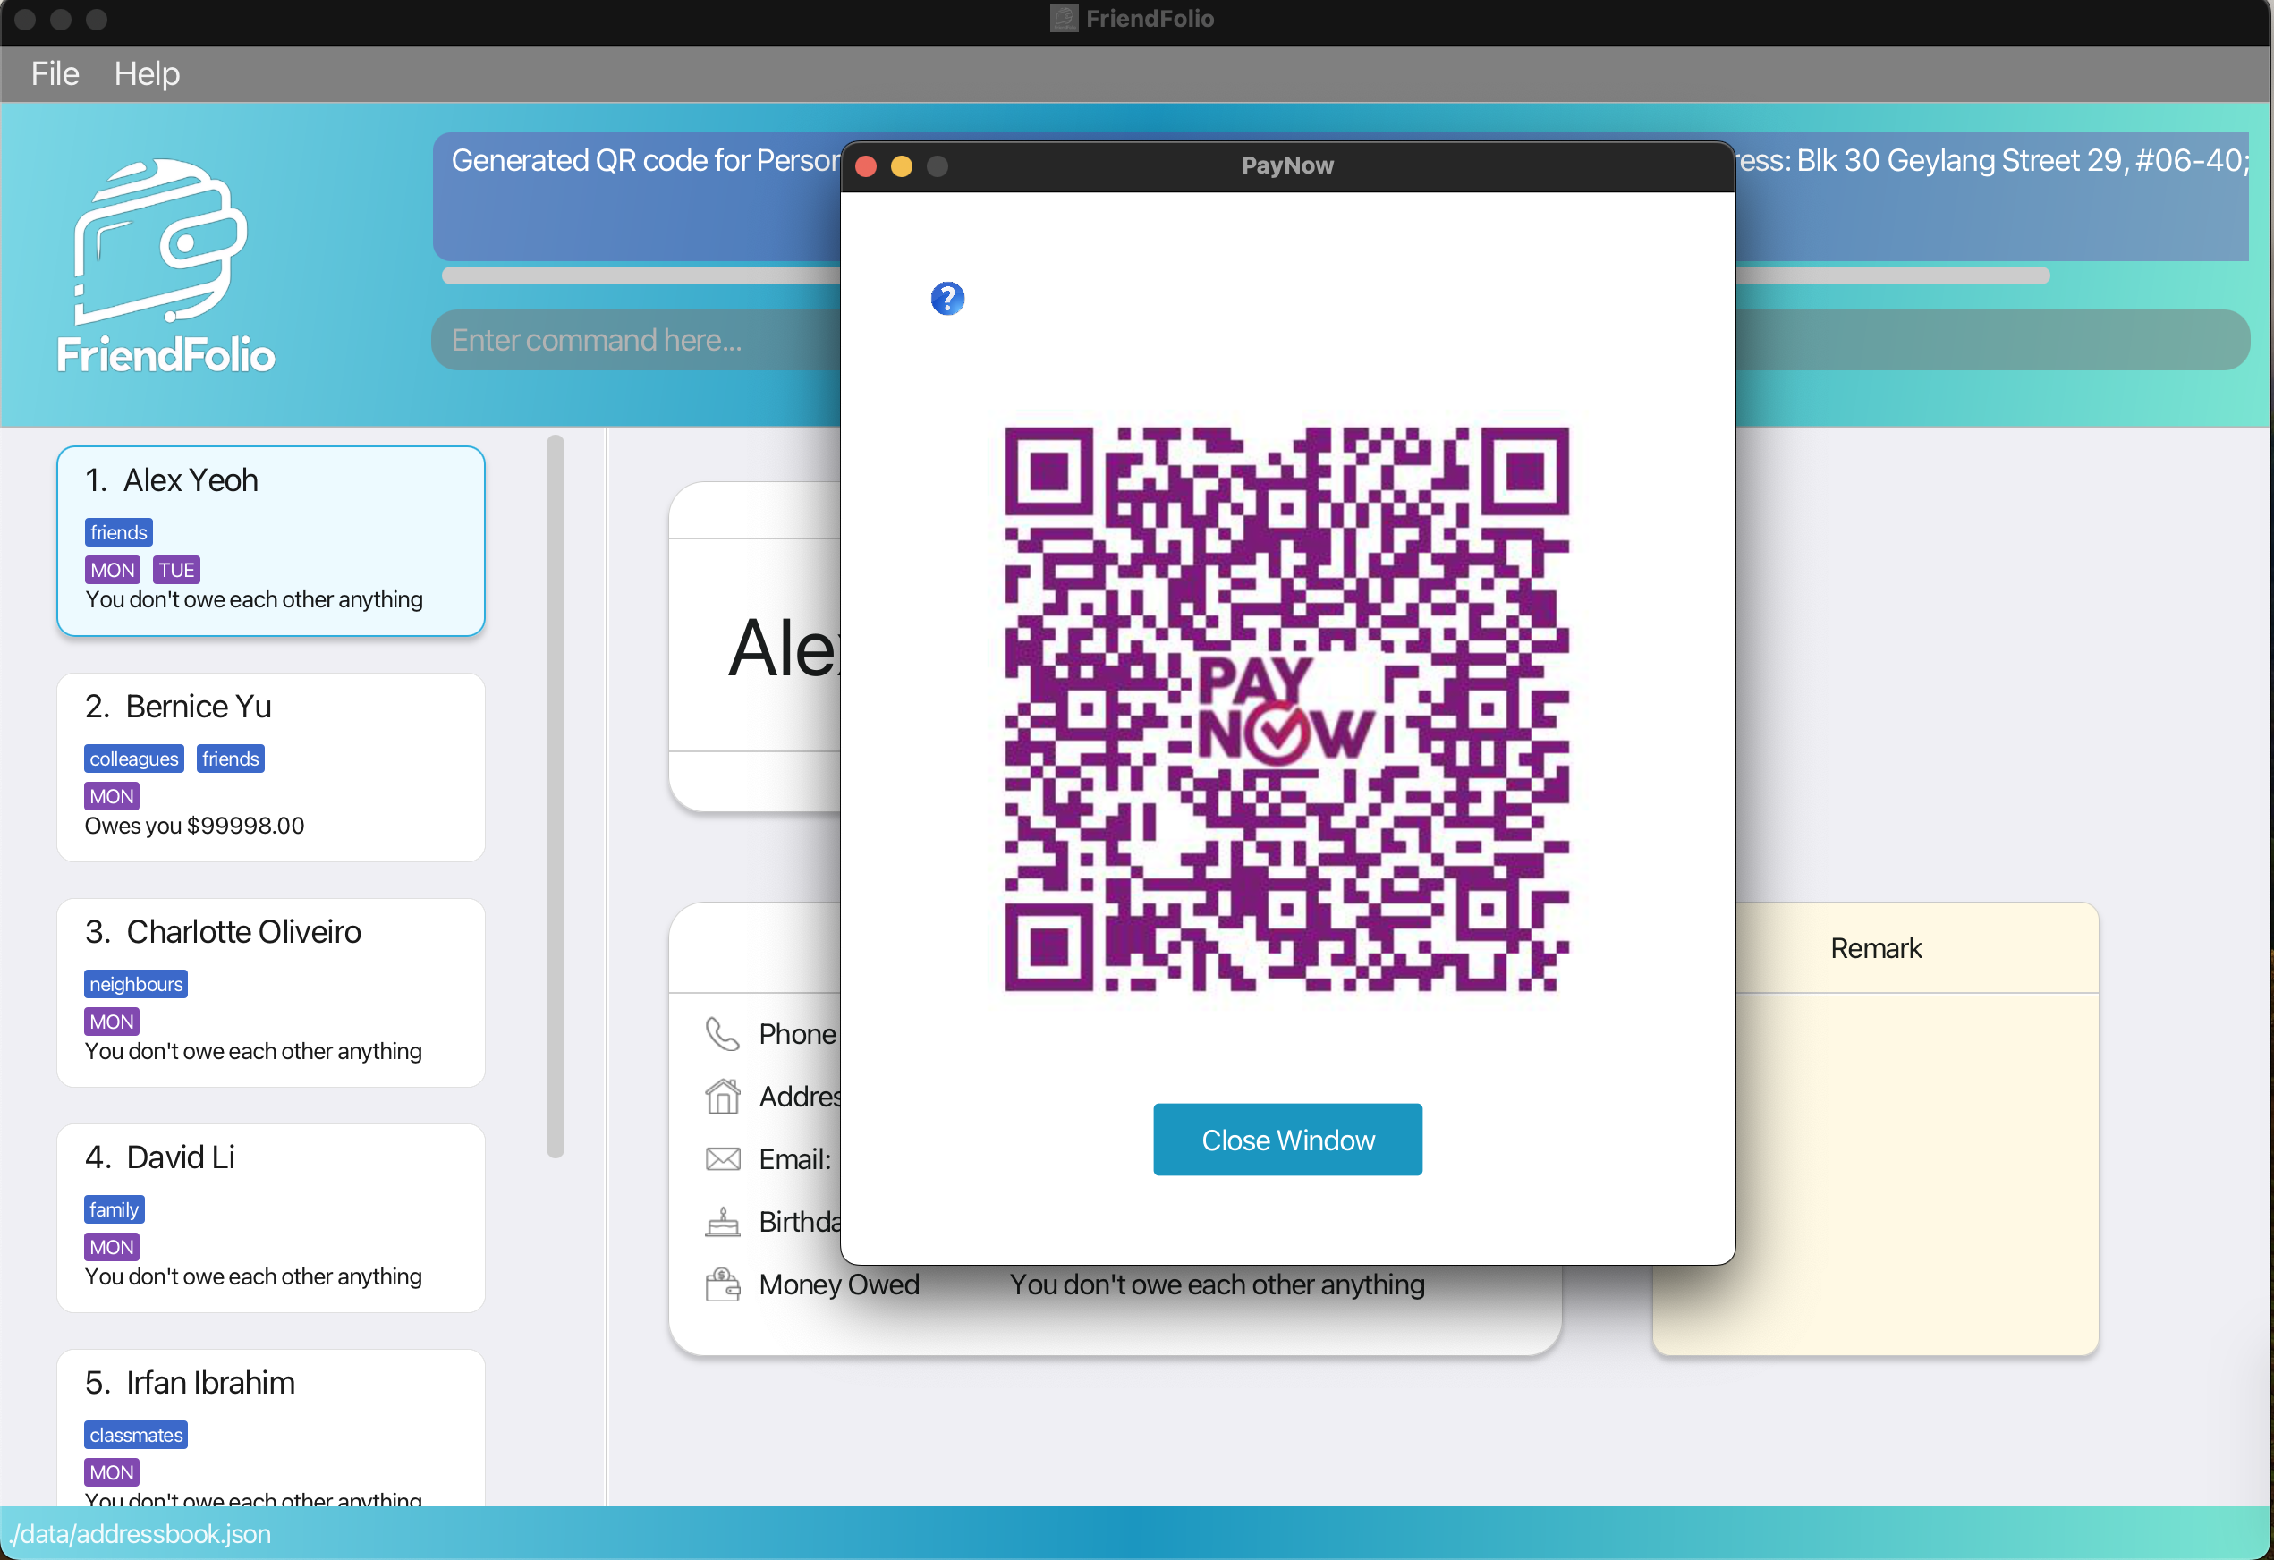Image resolution: width=2274 pixels, height=1560 pixels.
Task: Click the phone icon in details panel
Action: coord(722,1033)
